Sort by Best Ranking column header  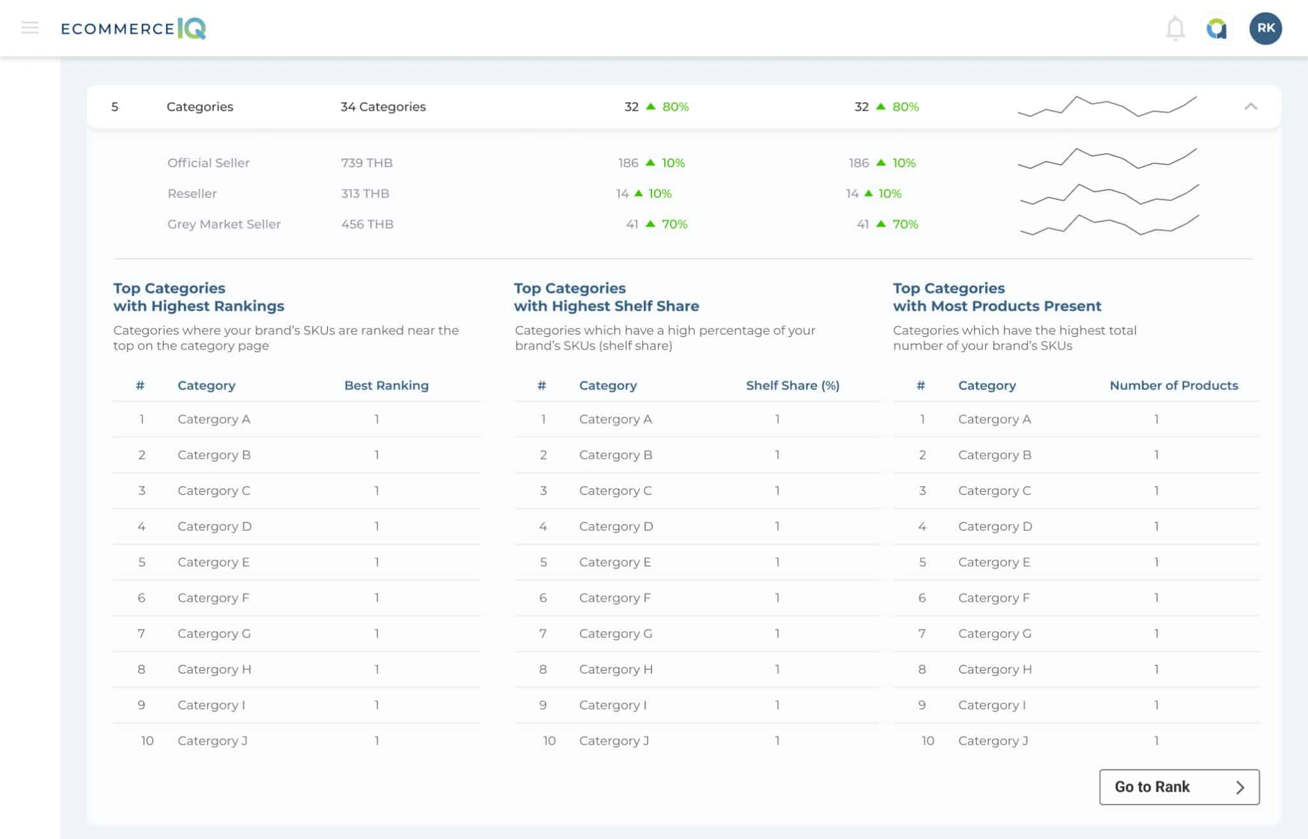386,385
